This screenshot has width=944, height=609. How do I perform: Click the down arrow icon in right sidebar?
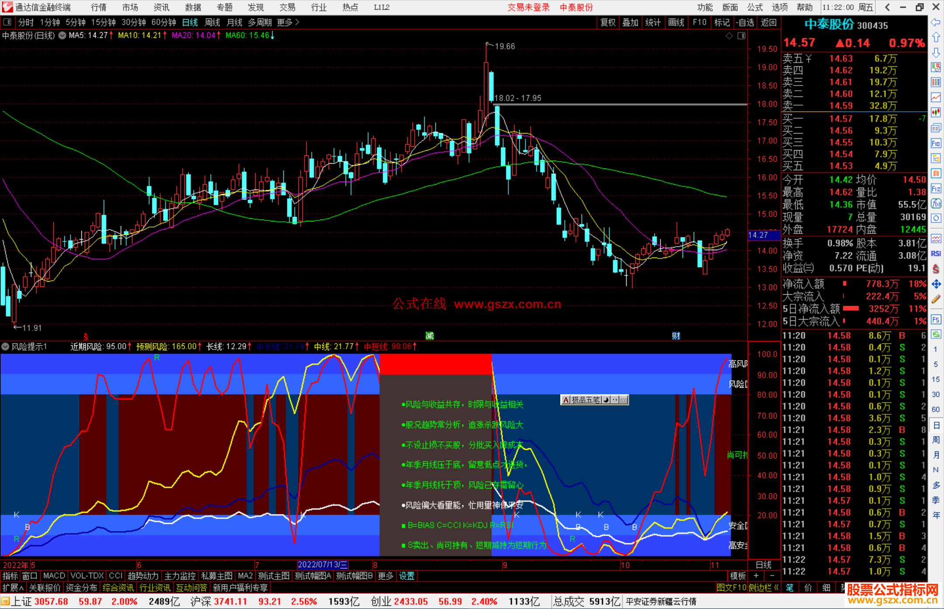(x=936, y=52)
